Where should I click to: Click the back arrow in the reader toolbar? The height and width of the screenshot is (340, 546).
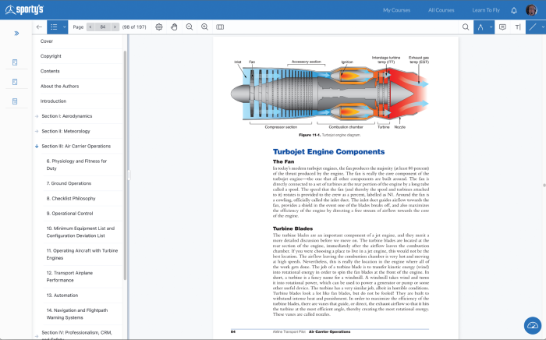point(39,27)
